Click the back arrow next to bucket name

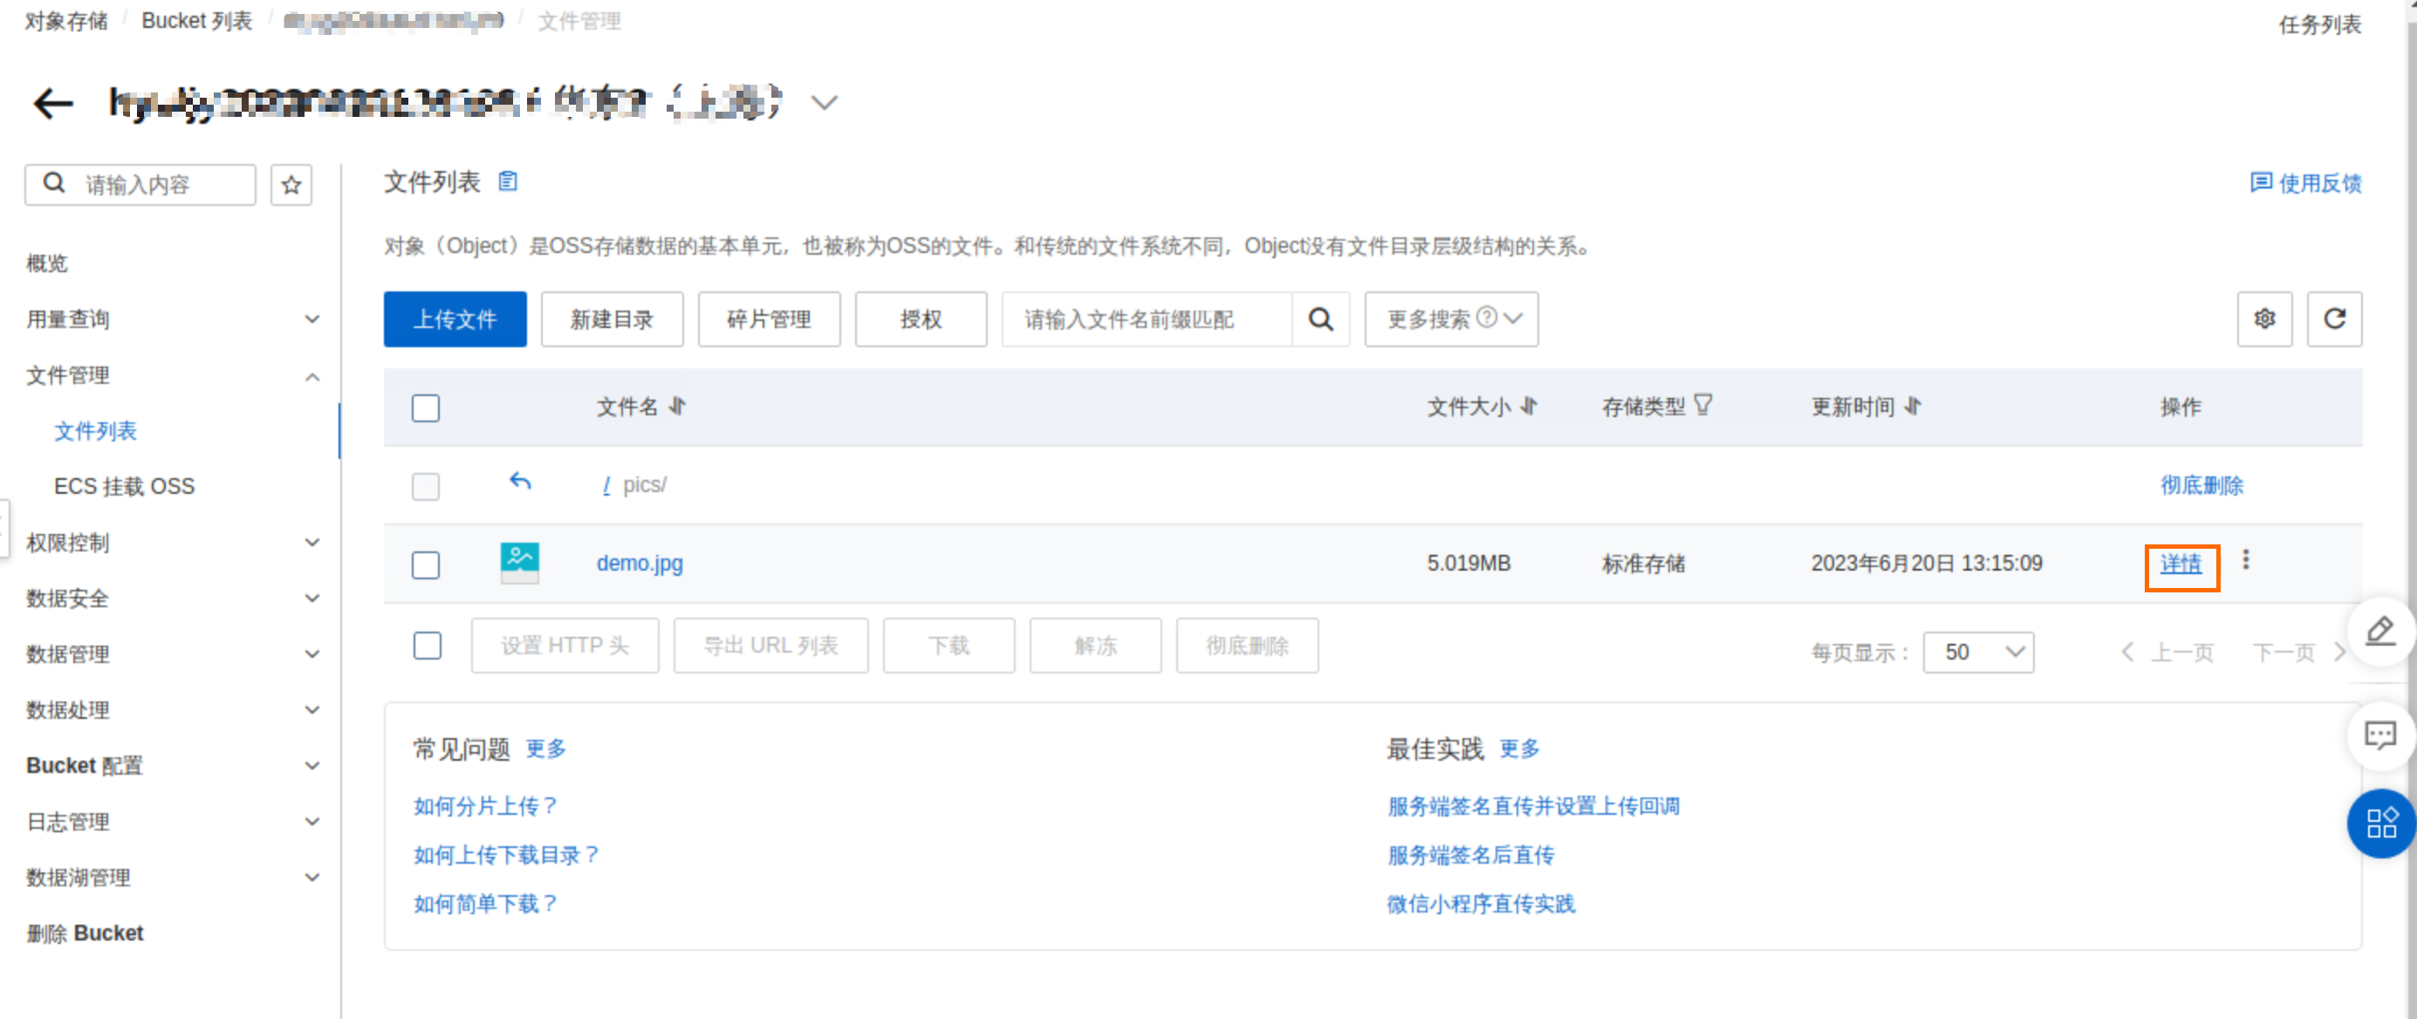(52, 103)
